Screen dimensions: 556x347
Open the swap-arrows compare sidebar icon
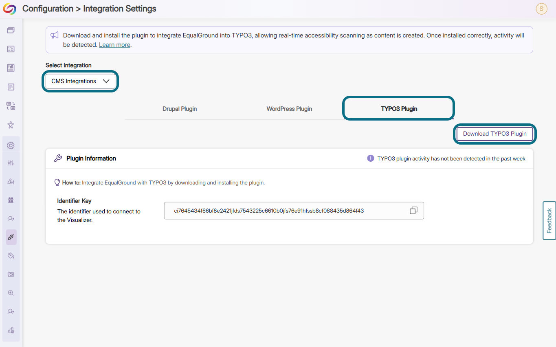11,106
